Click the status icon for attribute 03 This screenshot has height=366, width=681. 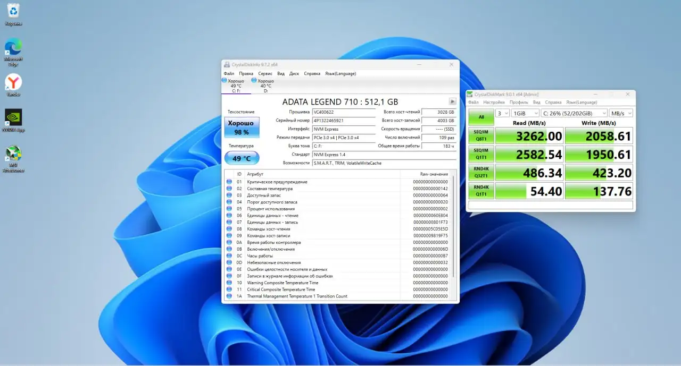coord(229,195)
